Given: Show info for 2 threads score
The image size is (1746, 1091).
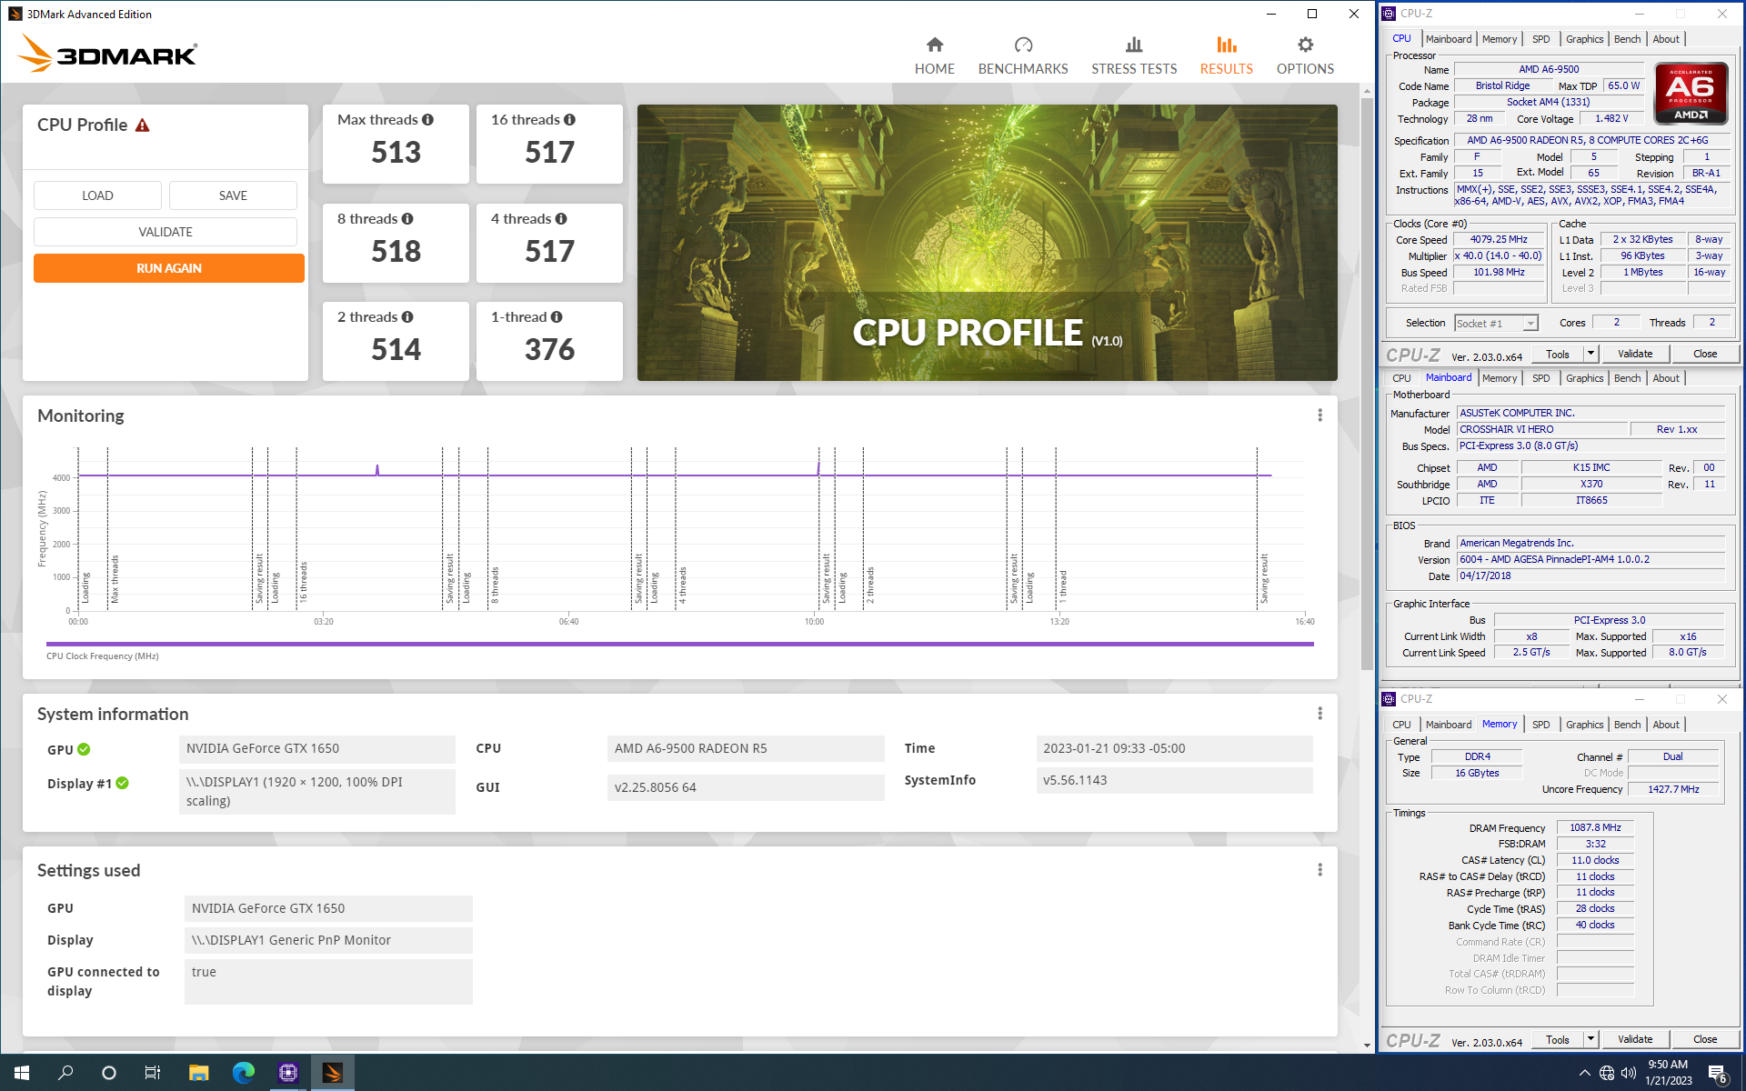Looking at the screenshot, I should pos(407,317).
